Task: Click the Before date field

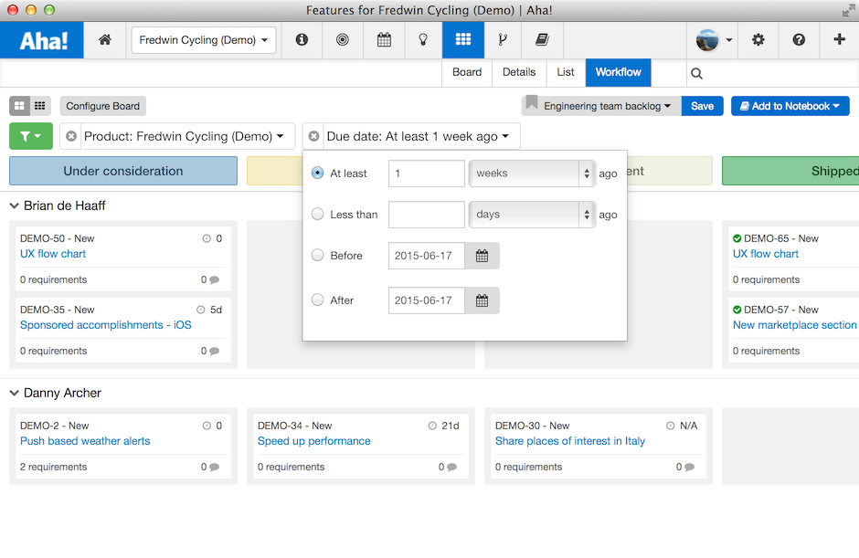Action: coord(427,256)
